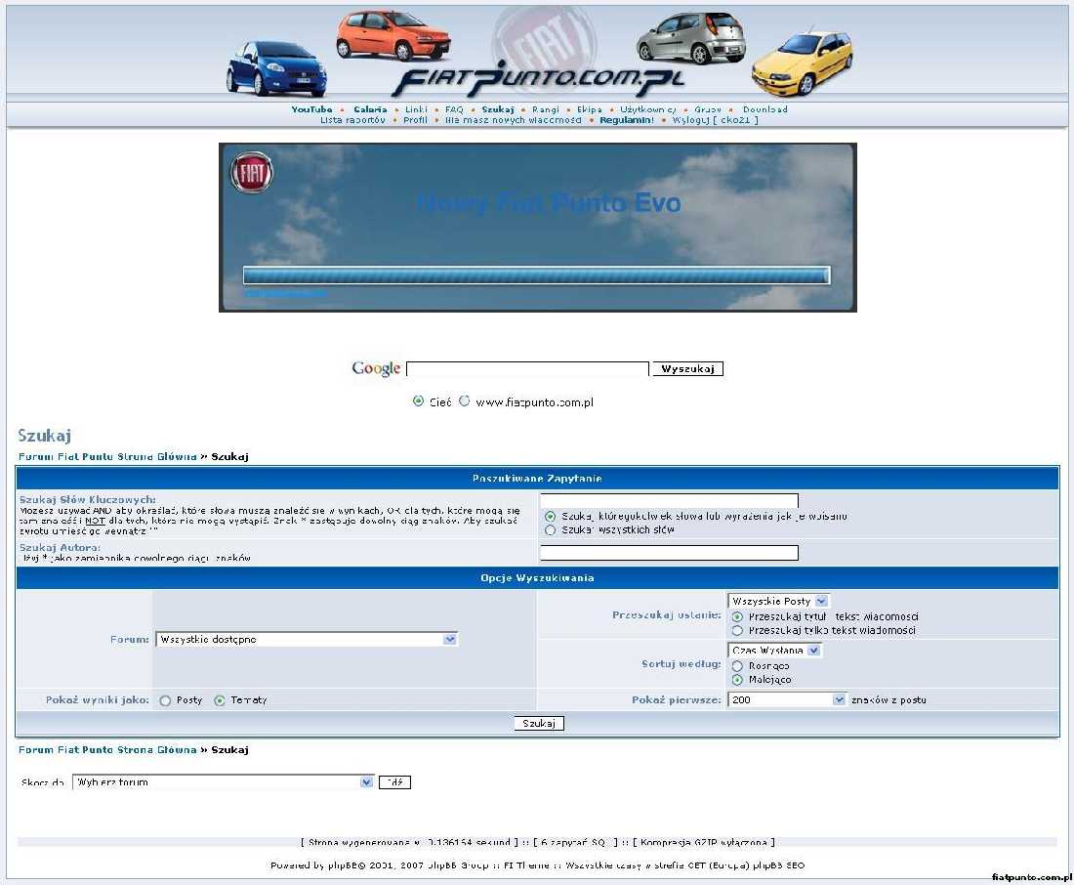Focus the Google search input field
The height and width of the screenshot is (885, 1074).
527,369
